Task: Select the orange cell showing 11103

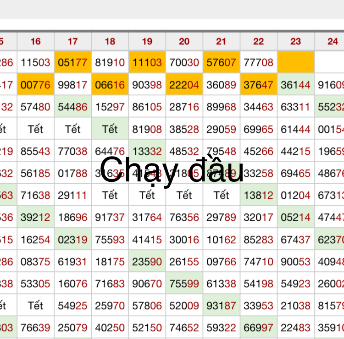Action: (147, 63)
